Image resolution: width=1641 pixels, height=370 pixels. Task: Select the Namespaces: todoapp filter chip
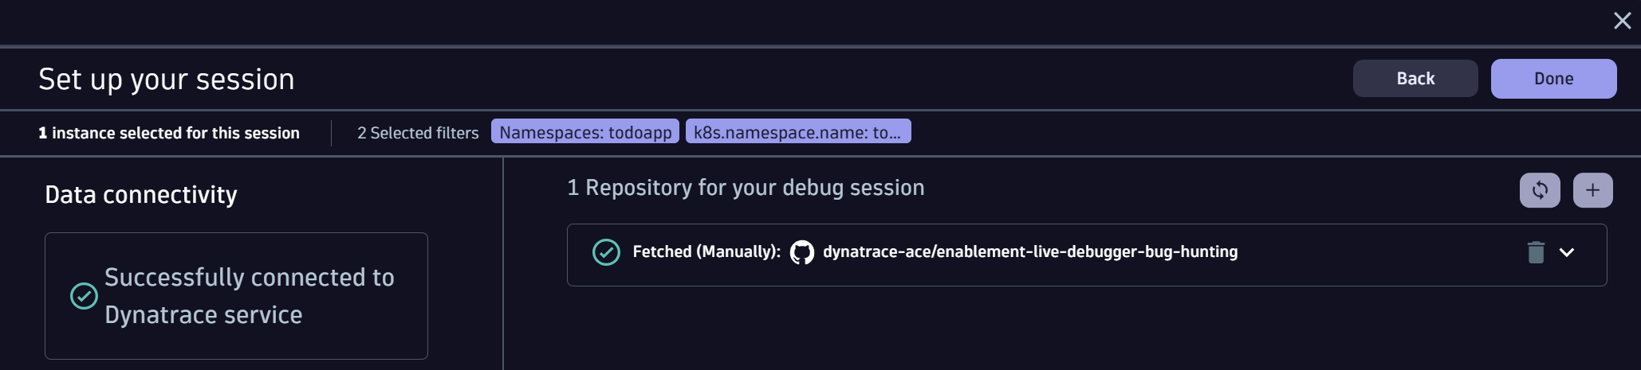coord(585,132)
